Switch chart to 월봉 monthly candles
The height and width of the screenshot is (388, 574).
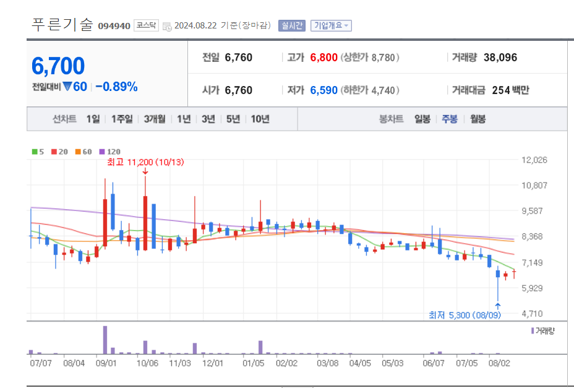pyautogui.click(x=478, y=118)
